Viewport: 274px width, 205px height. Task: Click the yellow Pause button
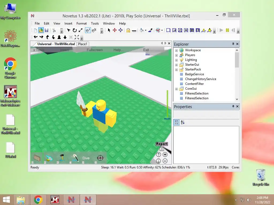coord(227,30)
